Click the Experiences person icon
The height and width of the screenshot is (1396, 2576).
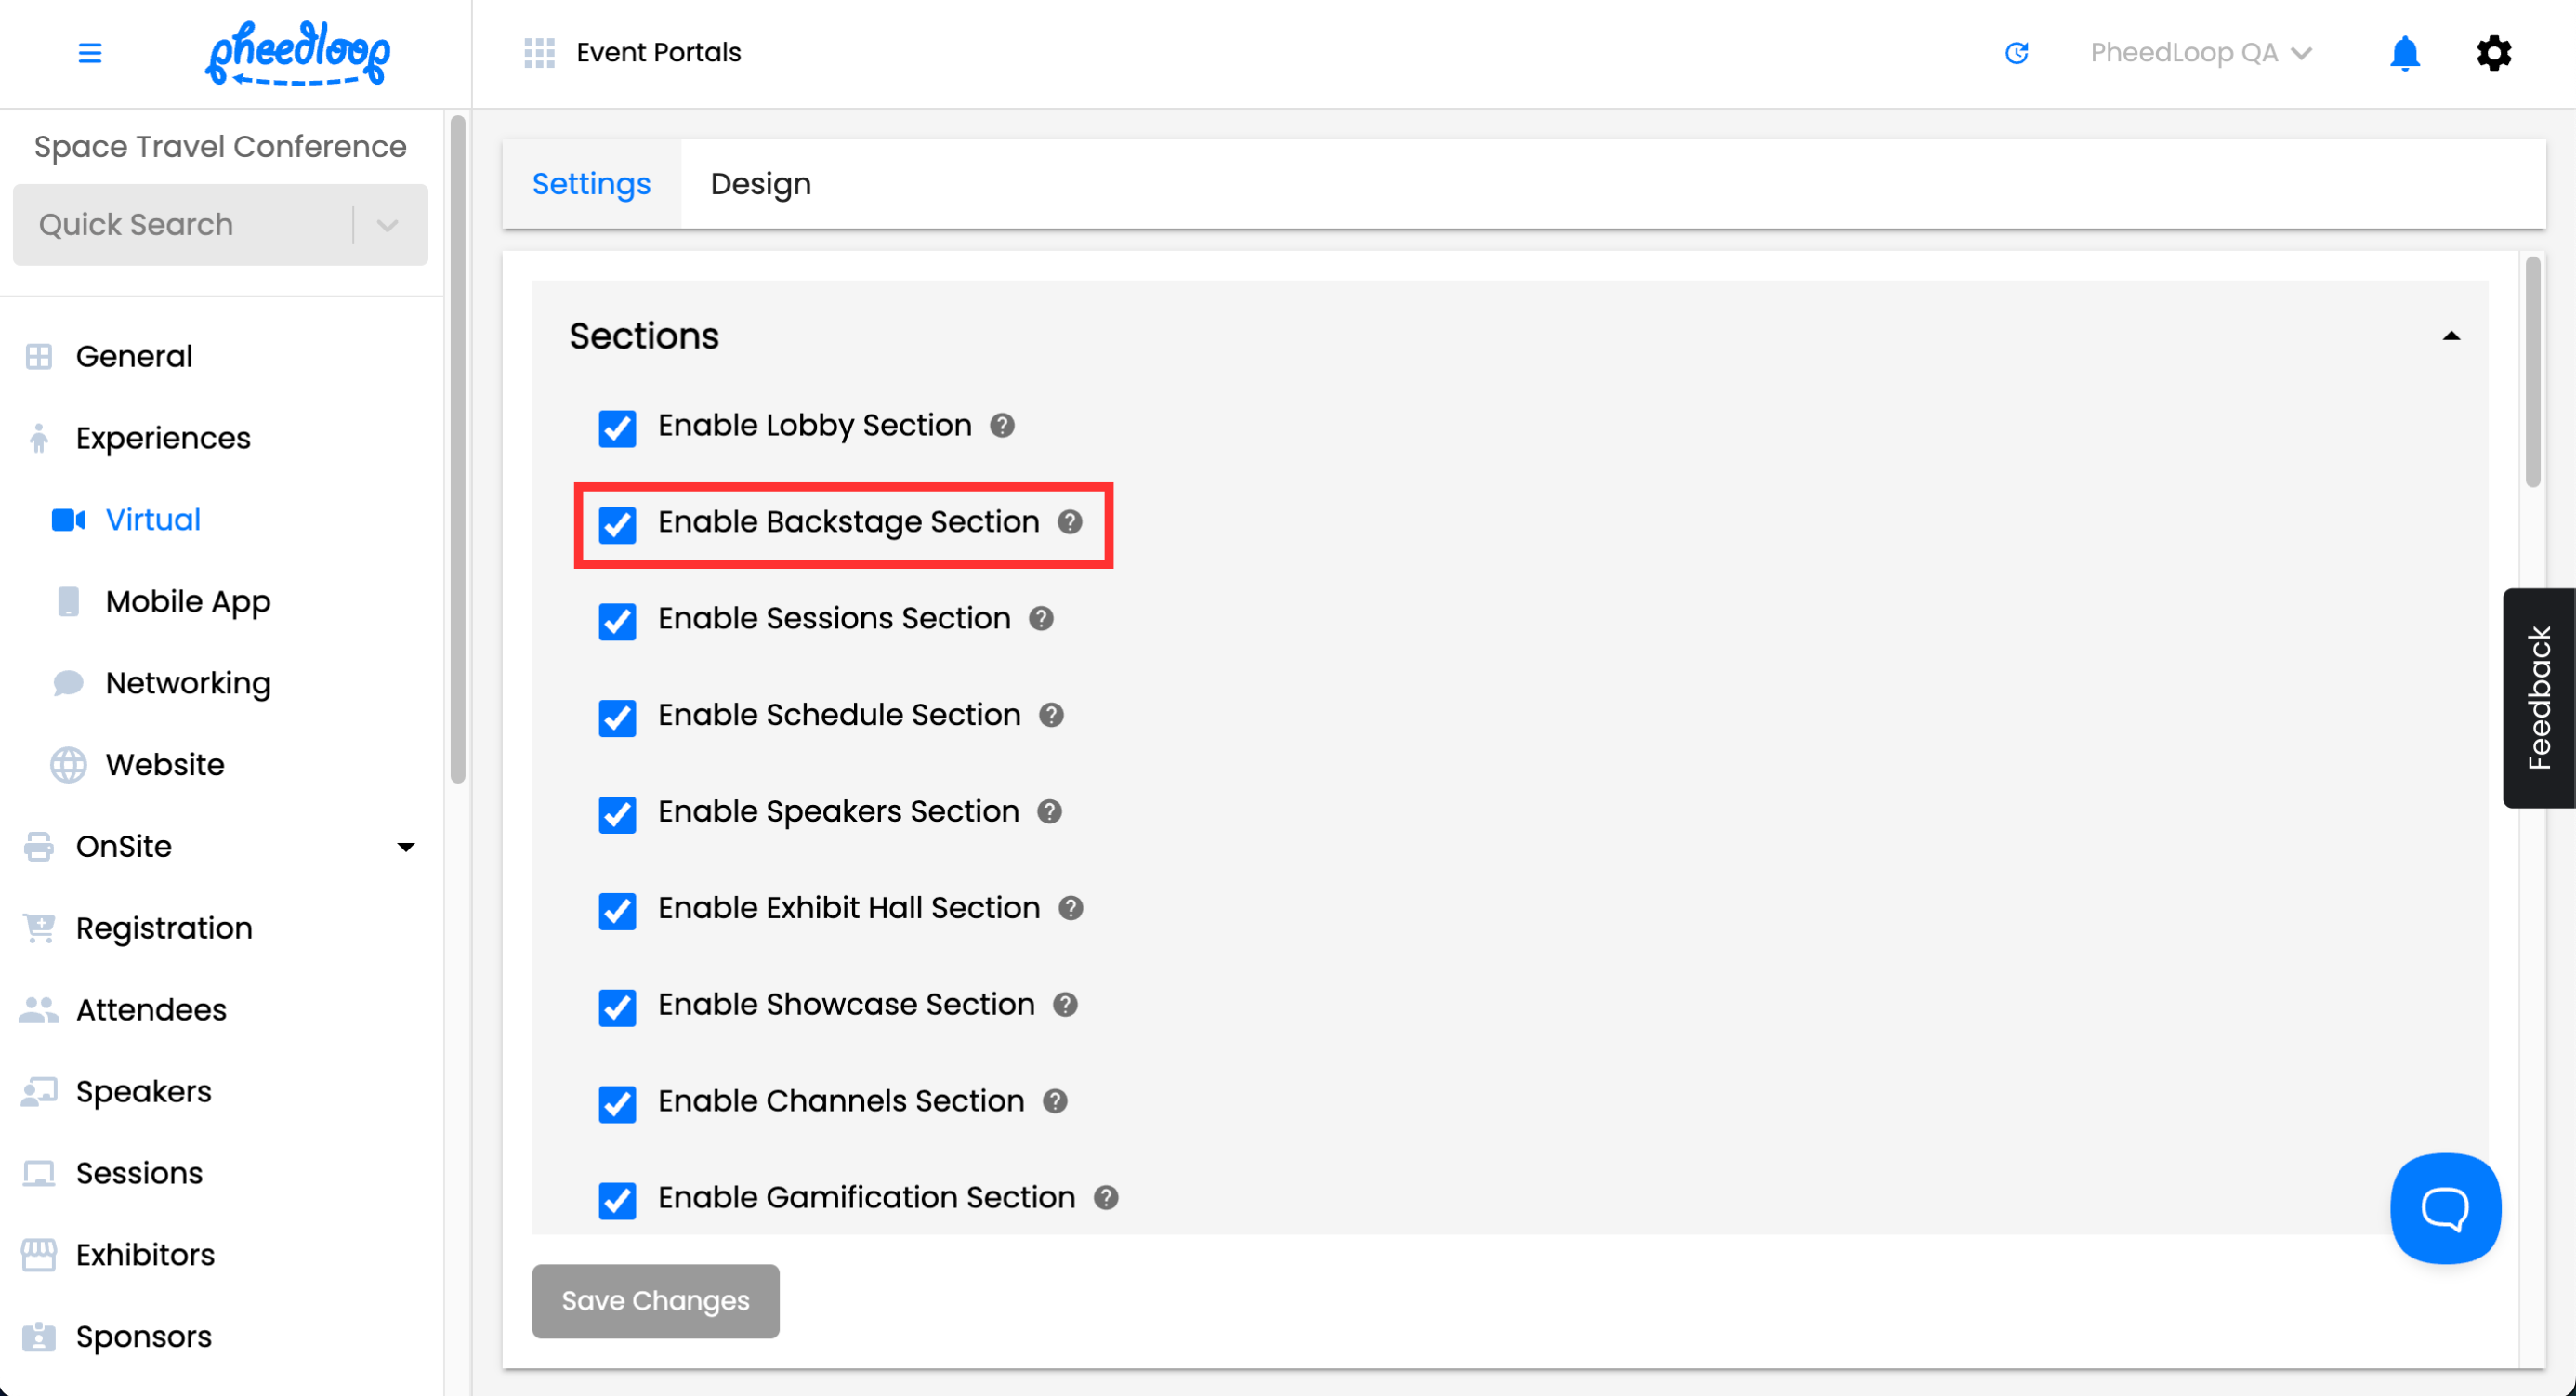pyautogui.click(x=39, y=438)
